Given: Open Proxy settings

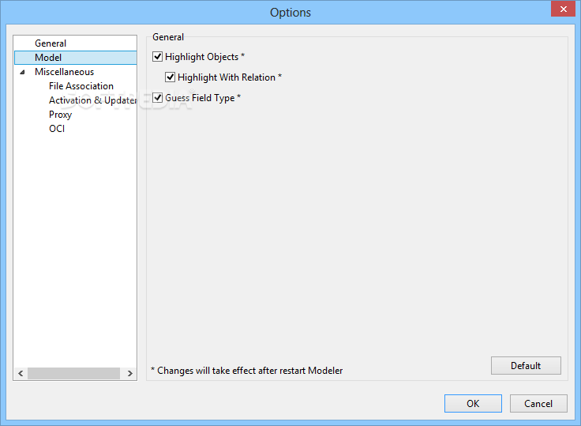Looking at the screenshot, I should (x=60, y=115).
